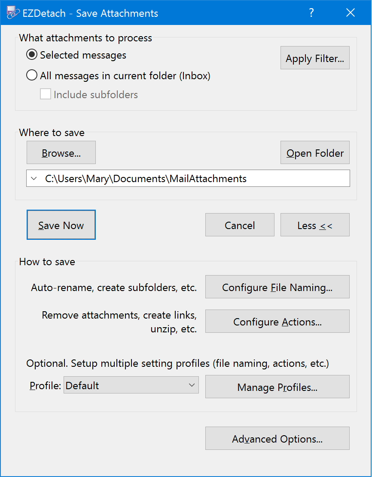
Task: Start saving with Save Now
Action: 61,225
